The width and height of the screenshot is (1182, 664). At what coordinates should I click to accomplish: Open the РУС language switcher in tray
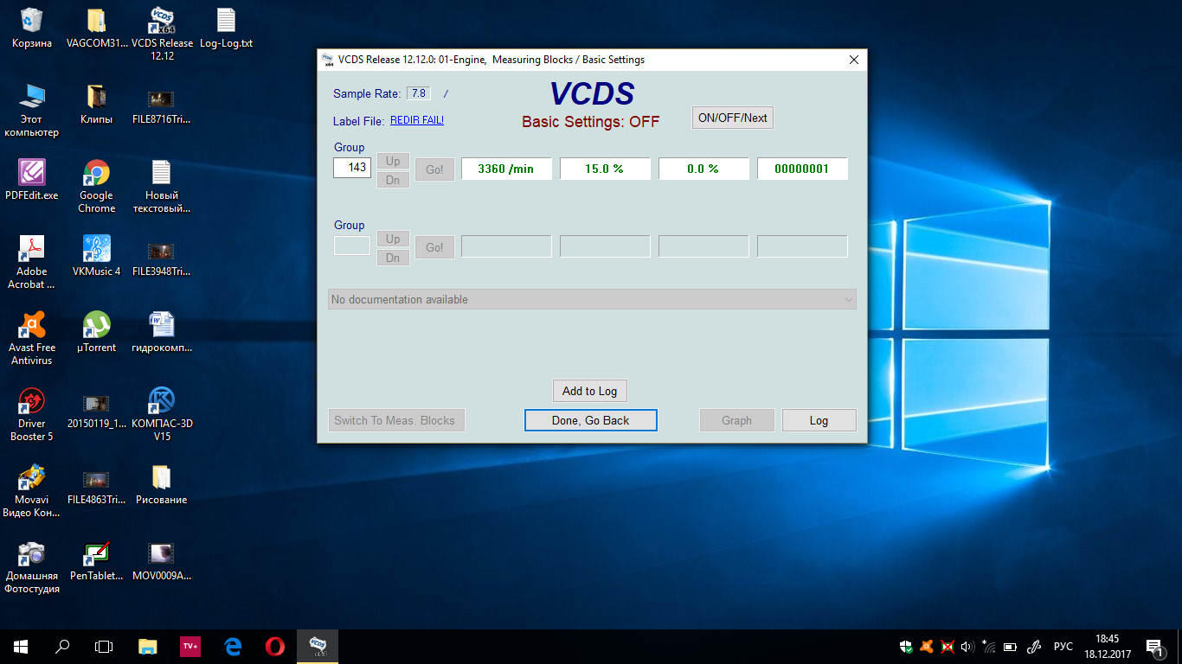(1063, 647)
